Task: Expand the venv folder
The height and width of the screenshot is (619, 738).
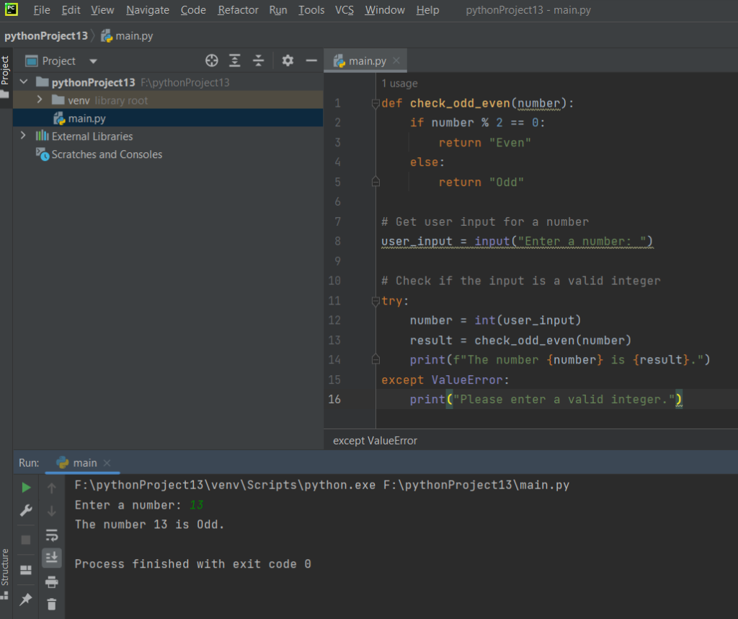Action: click(40, 100)
